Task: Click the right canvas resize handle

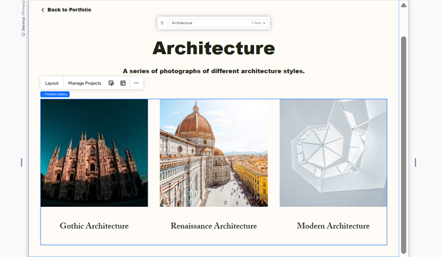Action: tap(416, 163)
